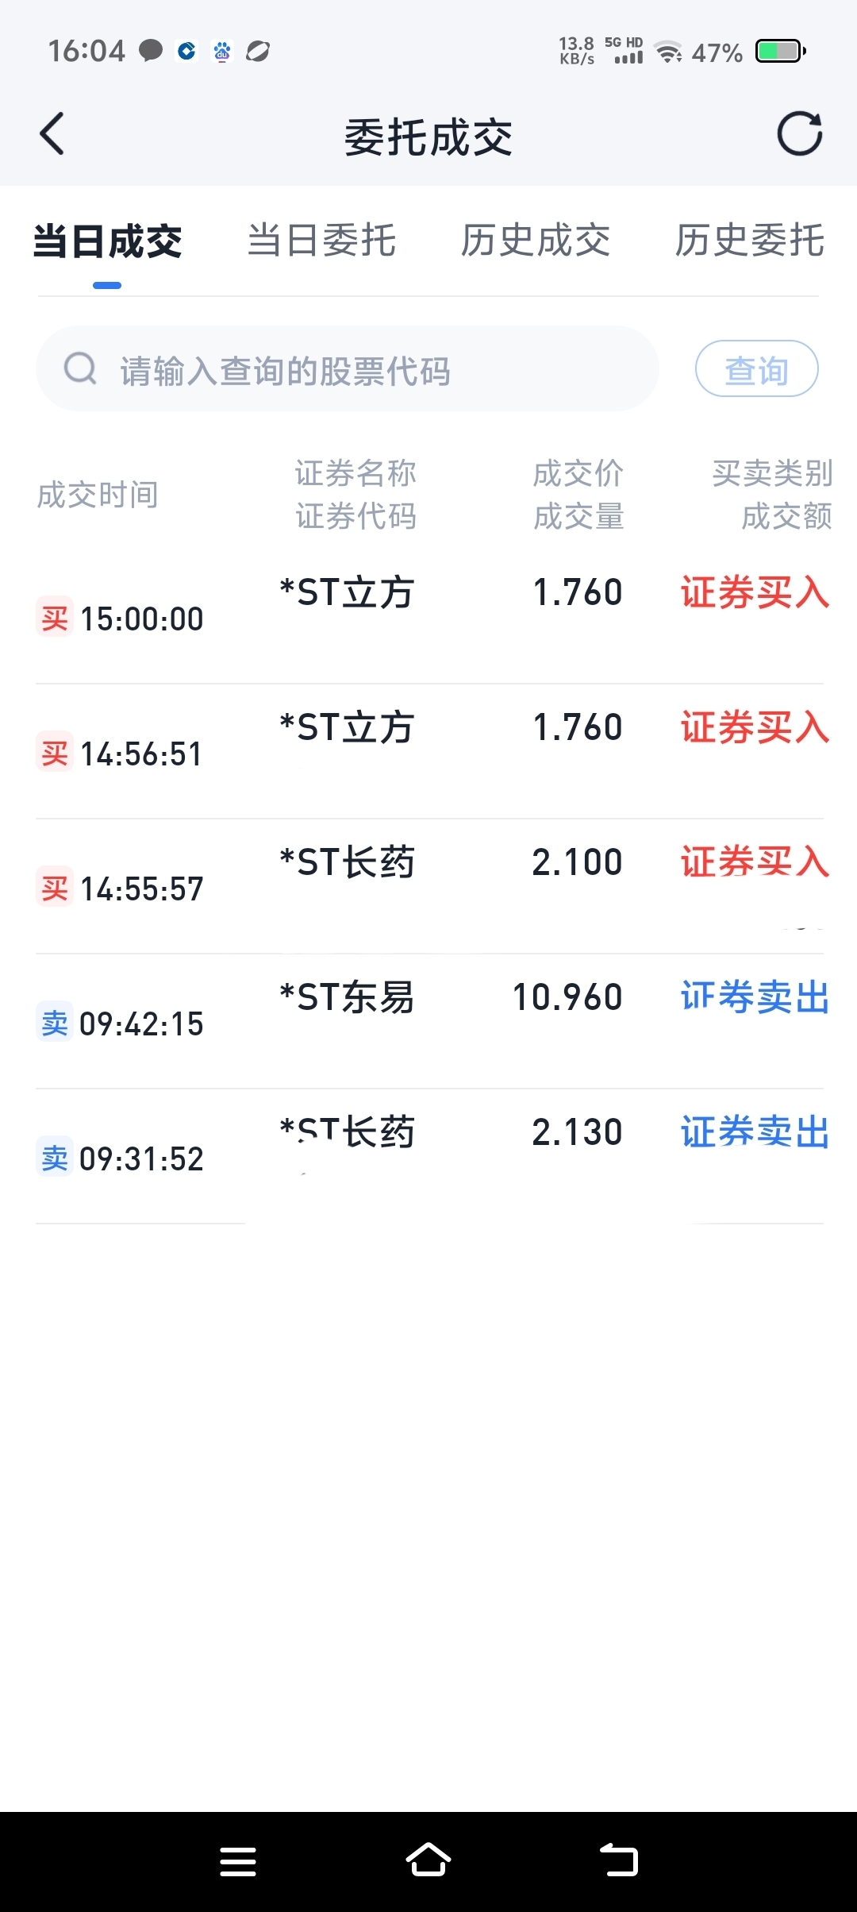Open the *ST立方 trade at 14:56:51

pos(348,728)
